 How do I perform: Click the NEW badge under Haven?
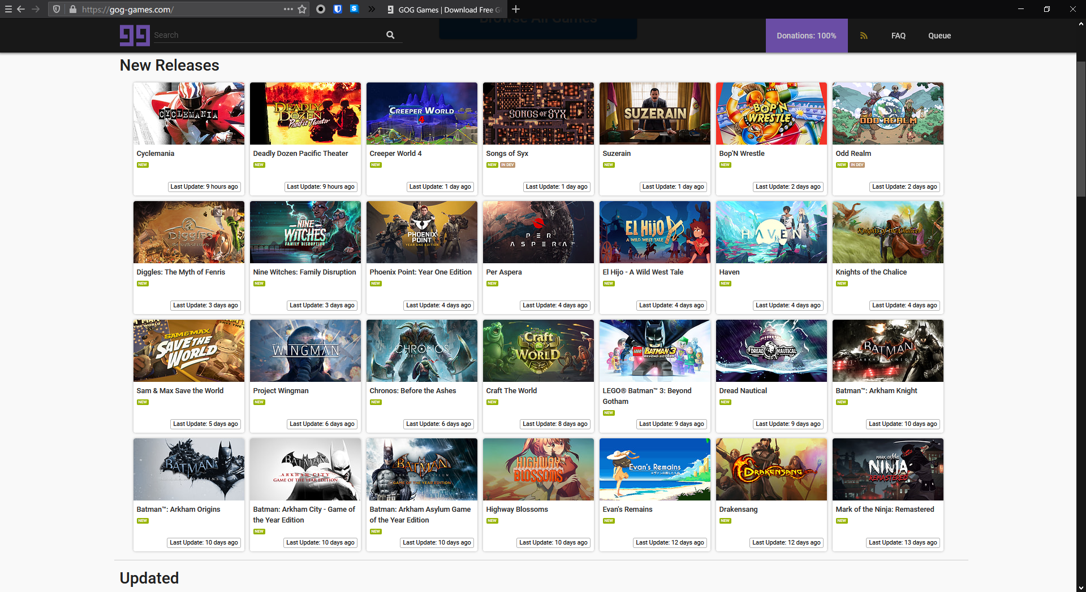pyautogui.click(x=725, y=284)
